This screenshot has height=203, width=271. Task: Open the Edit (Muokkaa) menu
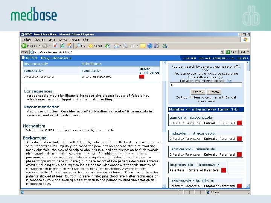click(40, 40)
